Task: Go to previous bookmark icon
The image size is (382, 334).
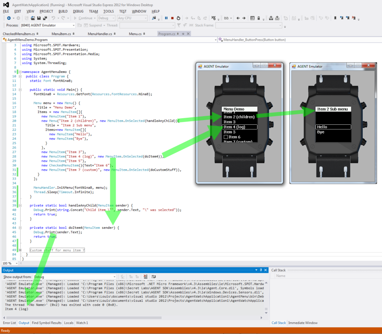Action: (342, 18)
